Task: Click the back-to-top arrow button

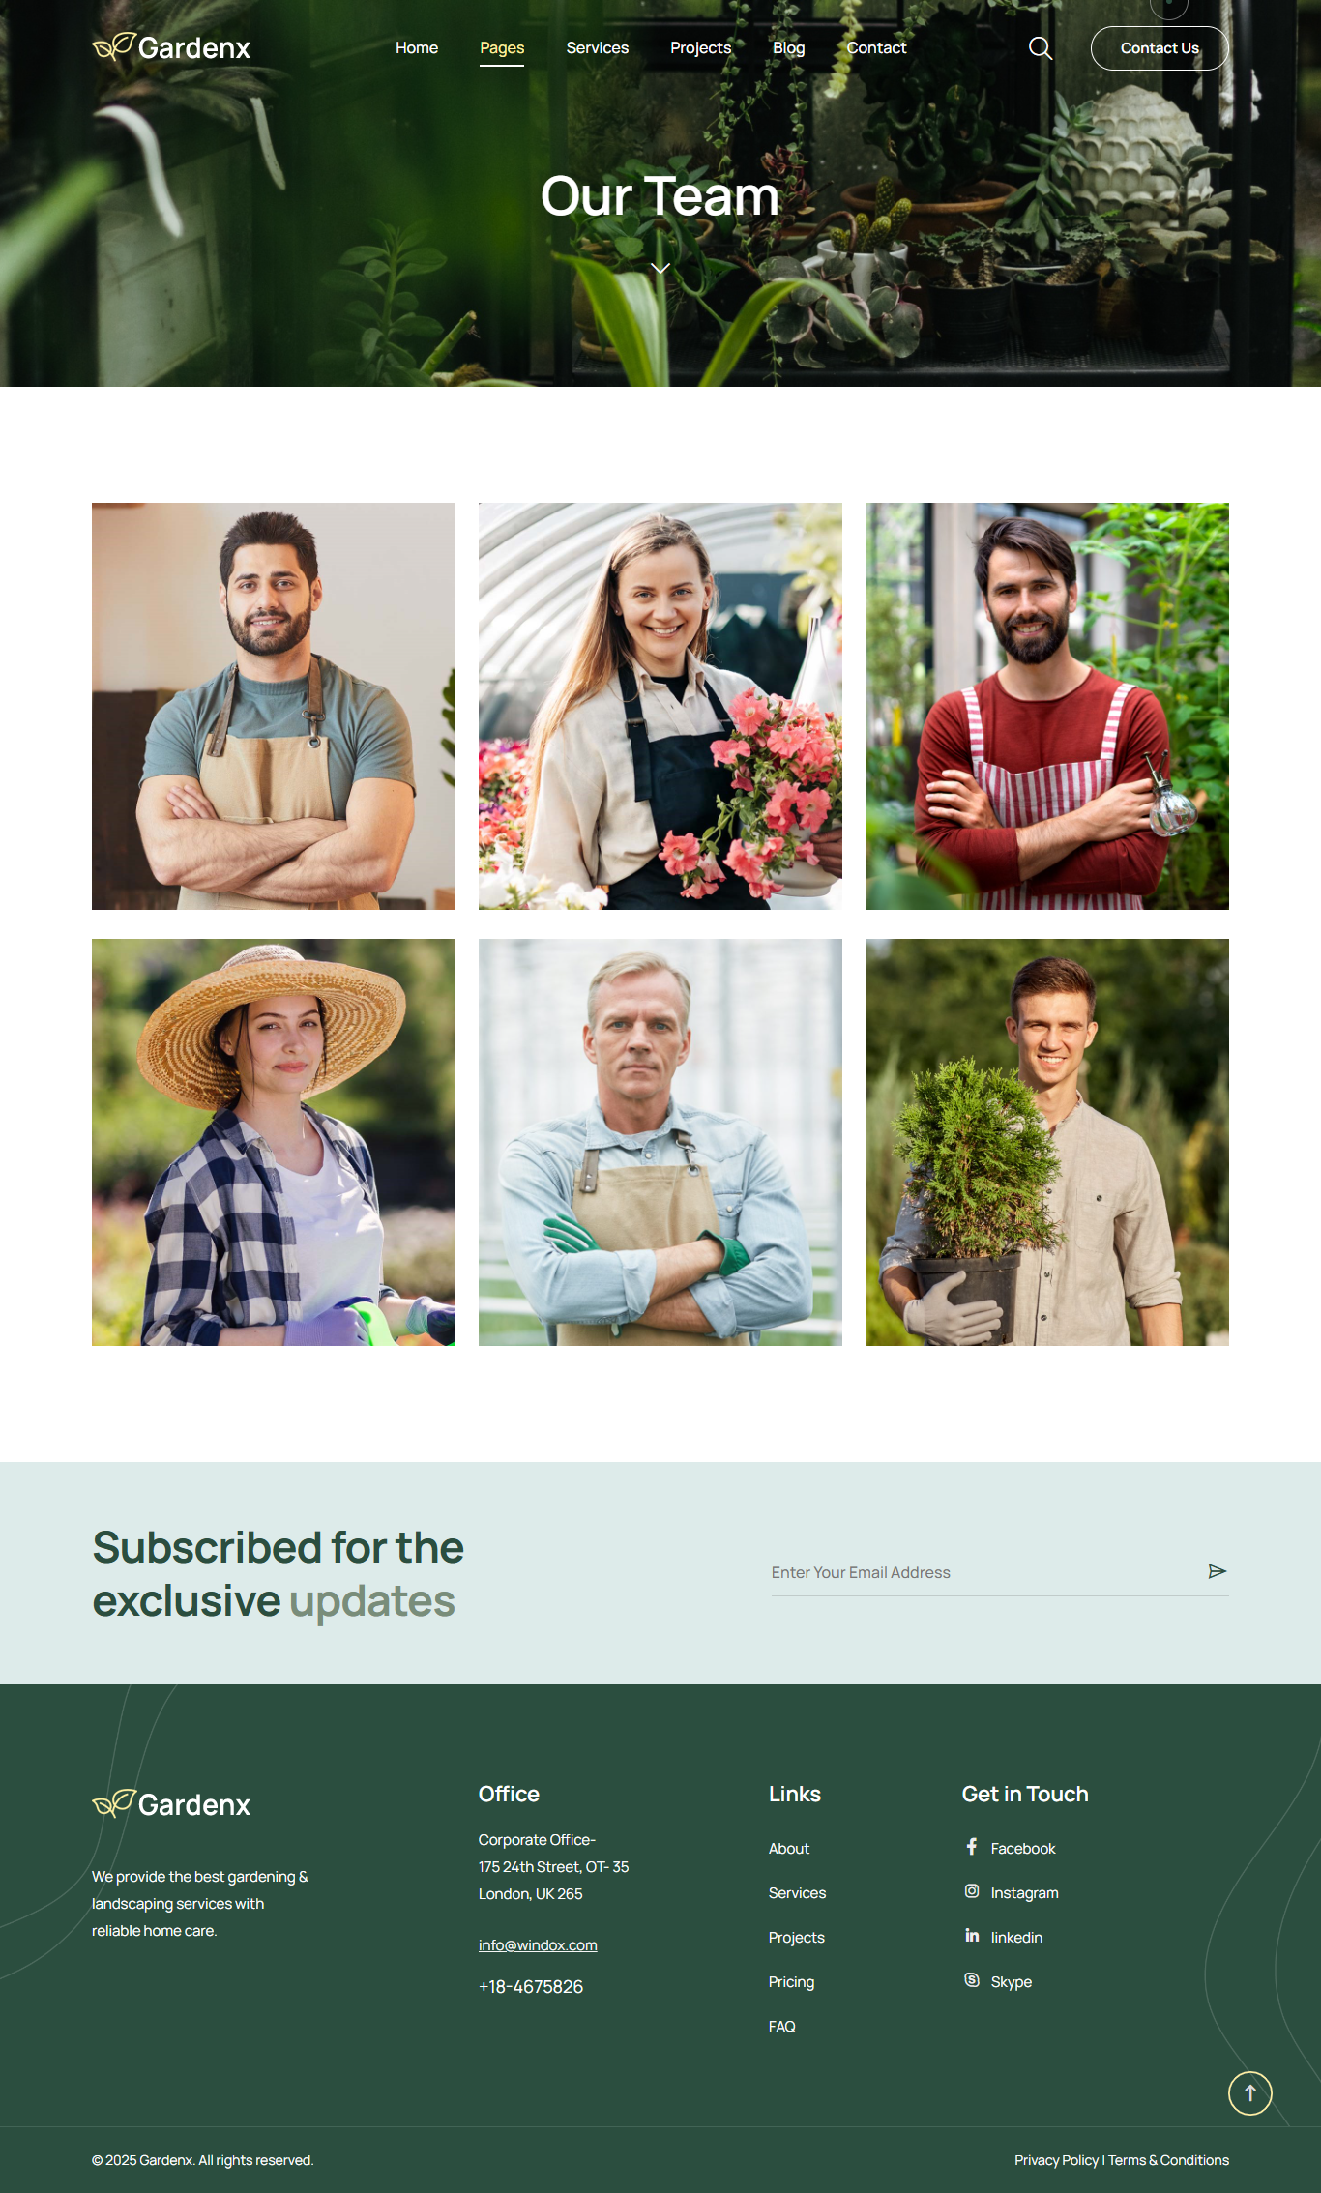Action: [1249, 2093]
